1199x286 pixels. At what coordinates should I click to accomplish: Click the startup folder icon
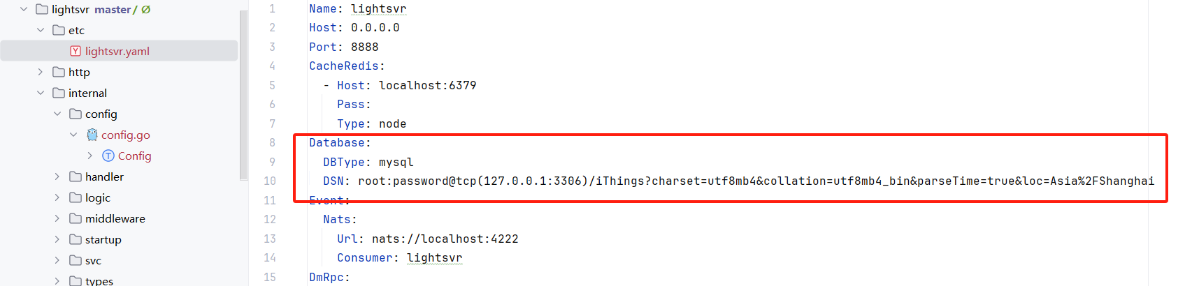tap(76, 239)
